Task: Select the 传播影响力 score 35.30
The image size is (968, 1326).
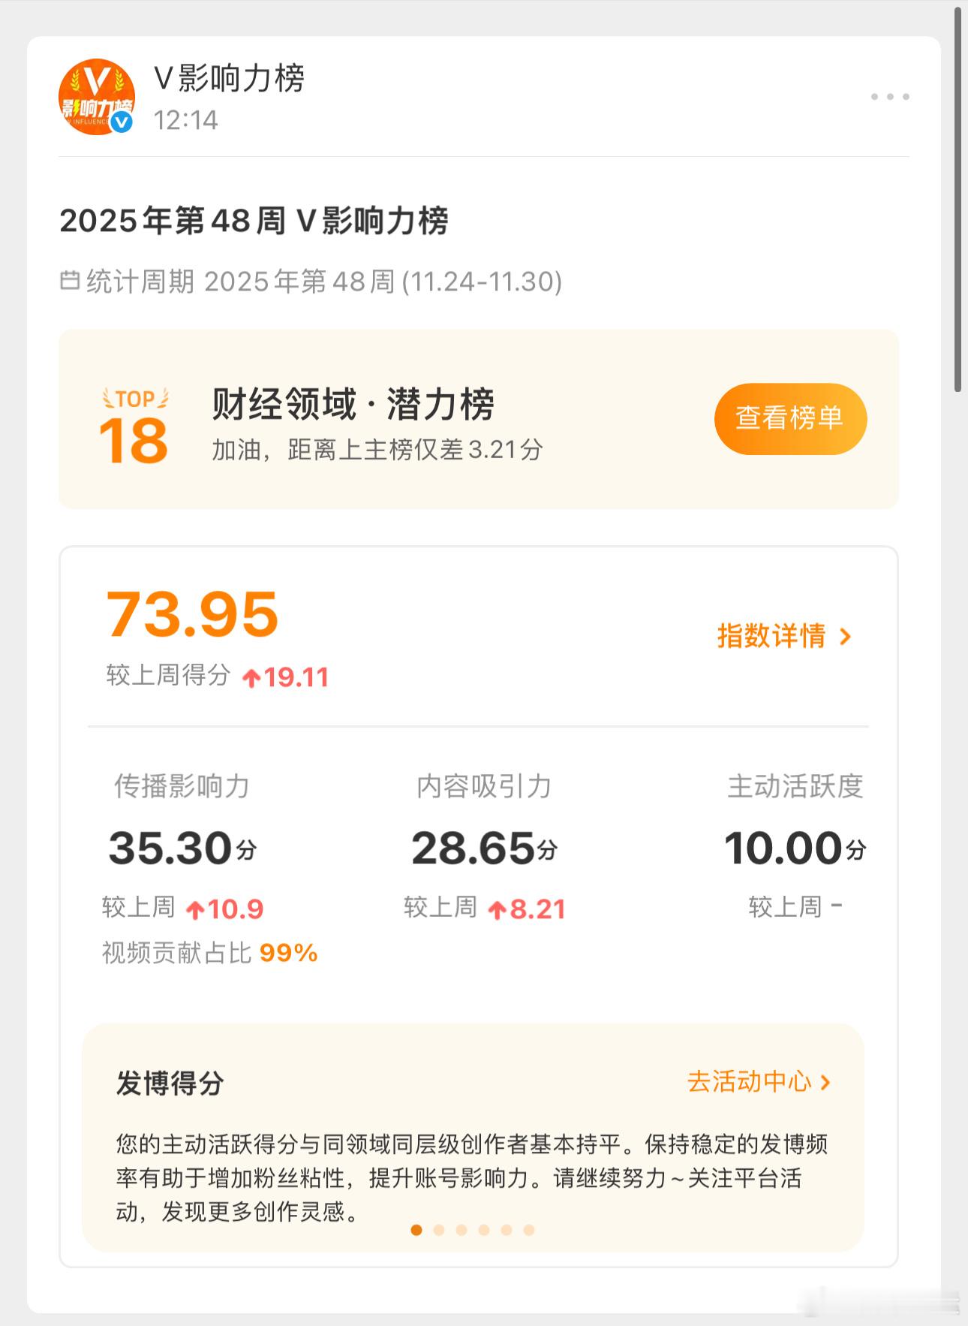Action: (x=171, y=848)
